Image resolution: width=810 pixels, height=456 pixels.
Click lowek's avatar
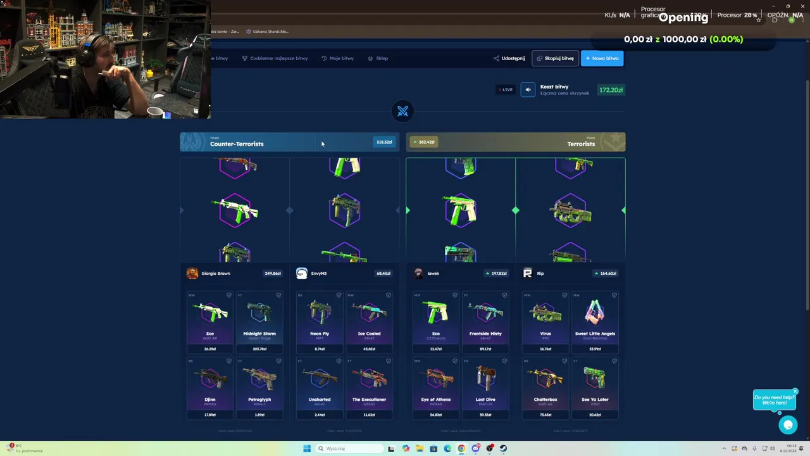coord(418,273)
